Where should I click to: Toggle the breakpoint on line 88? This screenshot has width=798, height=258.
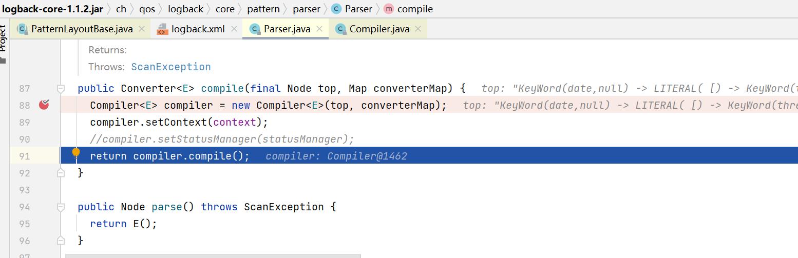click(x=44, y=105)
